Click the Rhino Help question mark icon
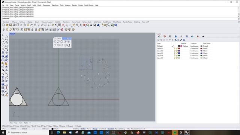 pyautogui.click(x=116, y=25)
